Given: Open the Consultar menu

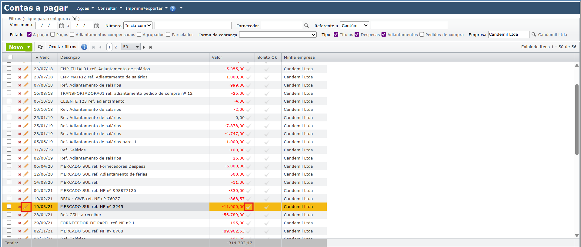Looking at the screenshot, I should pyautogui.click(x=110, y=8).
